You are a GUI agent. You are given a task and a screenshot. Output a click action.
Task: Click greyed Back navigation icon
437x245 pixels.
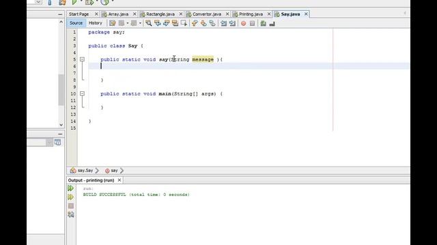point(122,23)
